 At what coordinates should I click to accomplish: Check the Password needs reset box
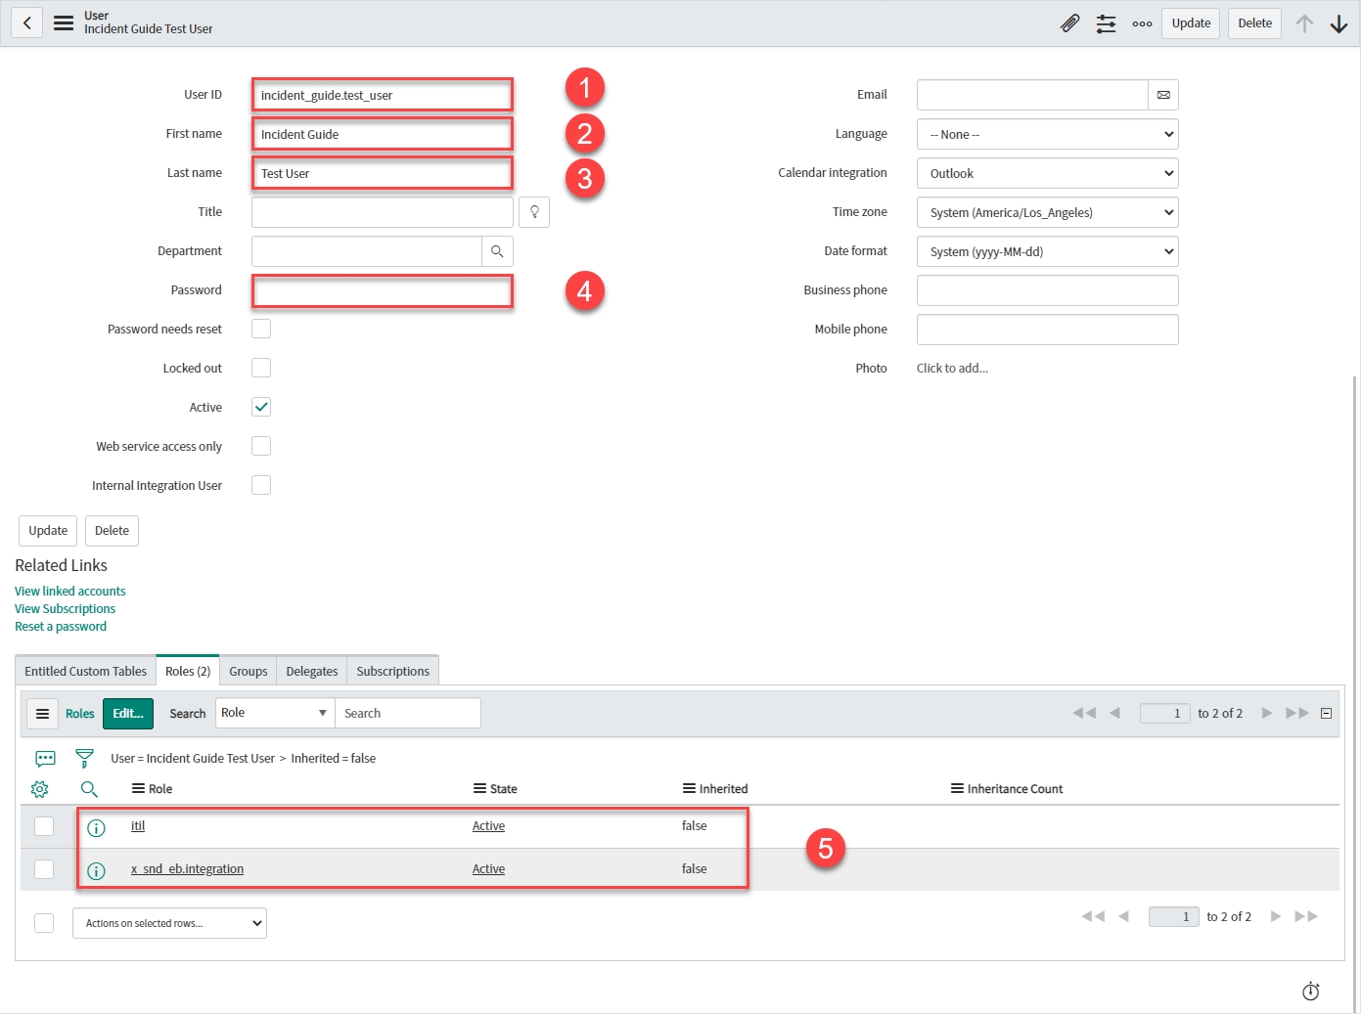click(x=261, y=329)
